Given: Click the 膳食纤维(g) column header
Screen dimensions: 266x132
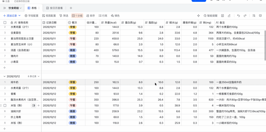Looking at the screenshot, I should (190, 23).
